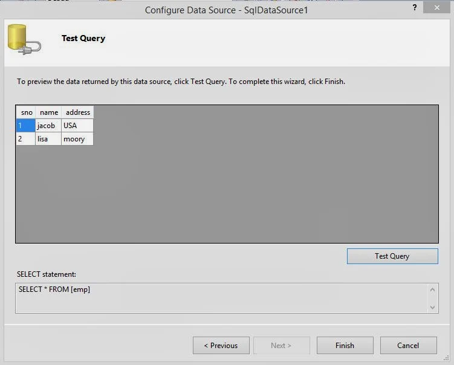Click the SELECT statement scroll down arrow

coord(433,308)
